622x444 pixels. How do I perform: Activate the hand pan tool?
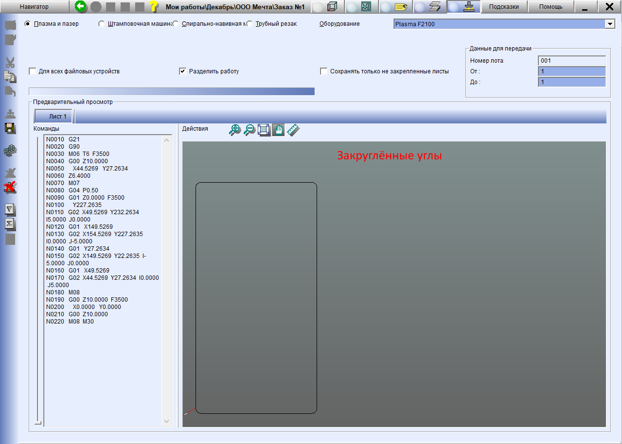coord(278,130)
